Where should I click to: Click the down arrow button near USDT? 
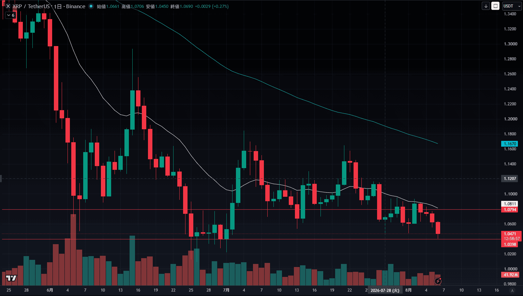pyautogui.click(x=486, y=6)
